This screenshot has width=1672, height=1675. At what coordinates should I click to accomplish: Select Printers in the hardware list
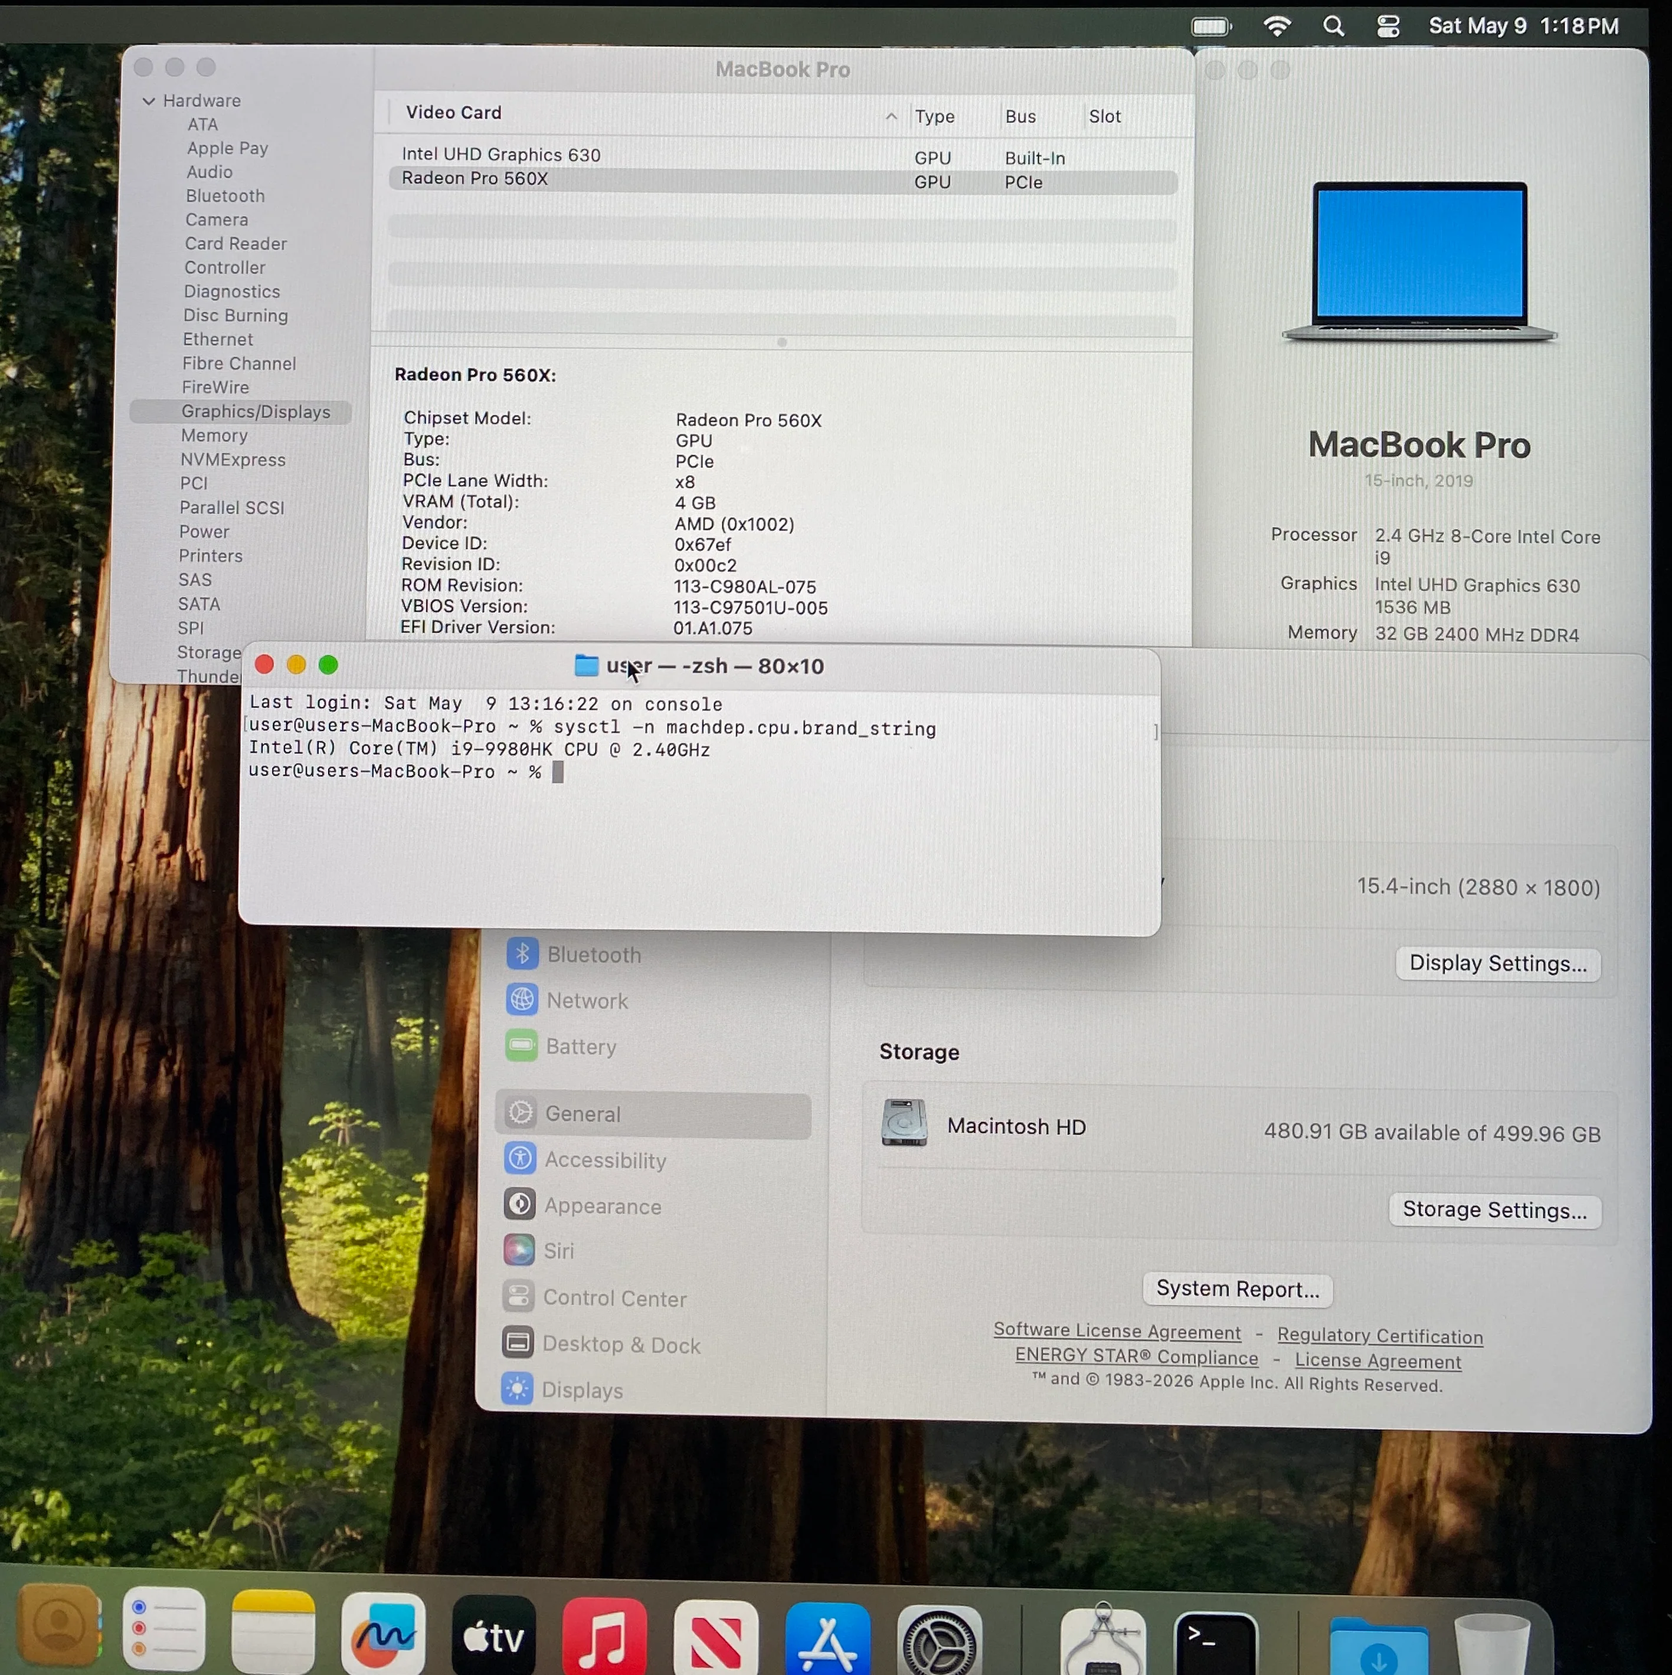pyautogui.click(x=210, y=556)
